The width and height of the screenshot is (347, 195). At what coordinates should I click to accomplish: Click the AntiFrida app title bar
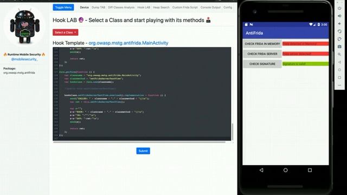tap(286, 33)
